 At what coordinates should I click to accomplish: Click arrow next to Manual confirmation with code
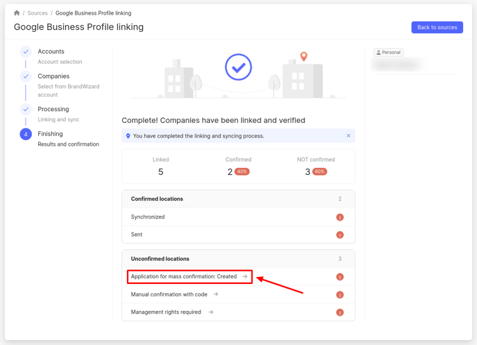click(216, 294)
